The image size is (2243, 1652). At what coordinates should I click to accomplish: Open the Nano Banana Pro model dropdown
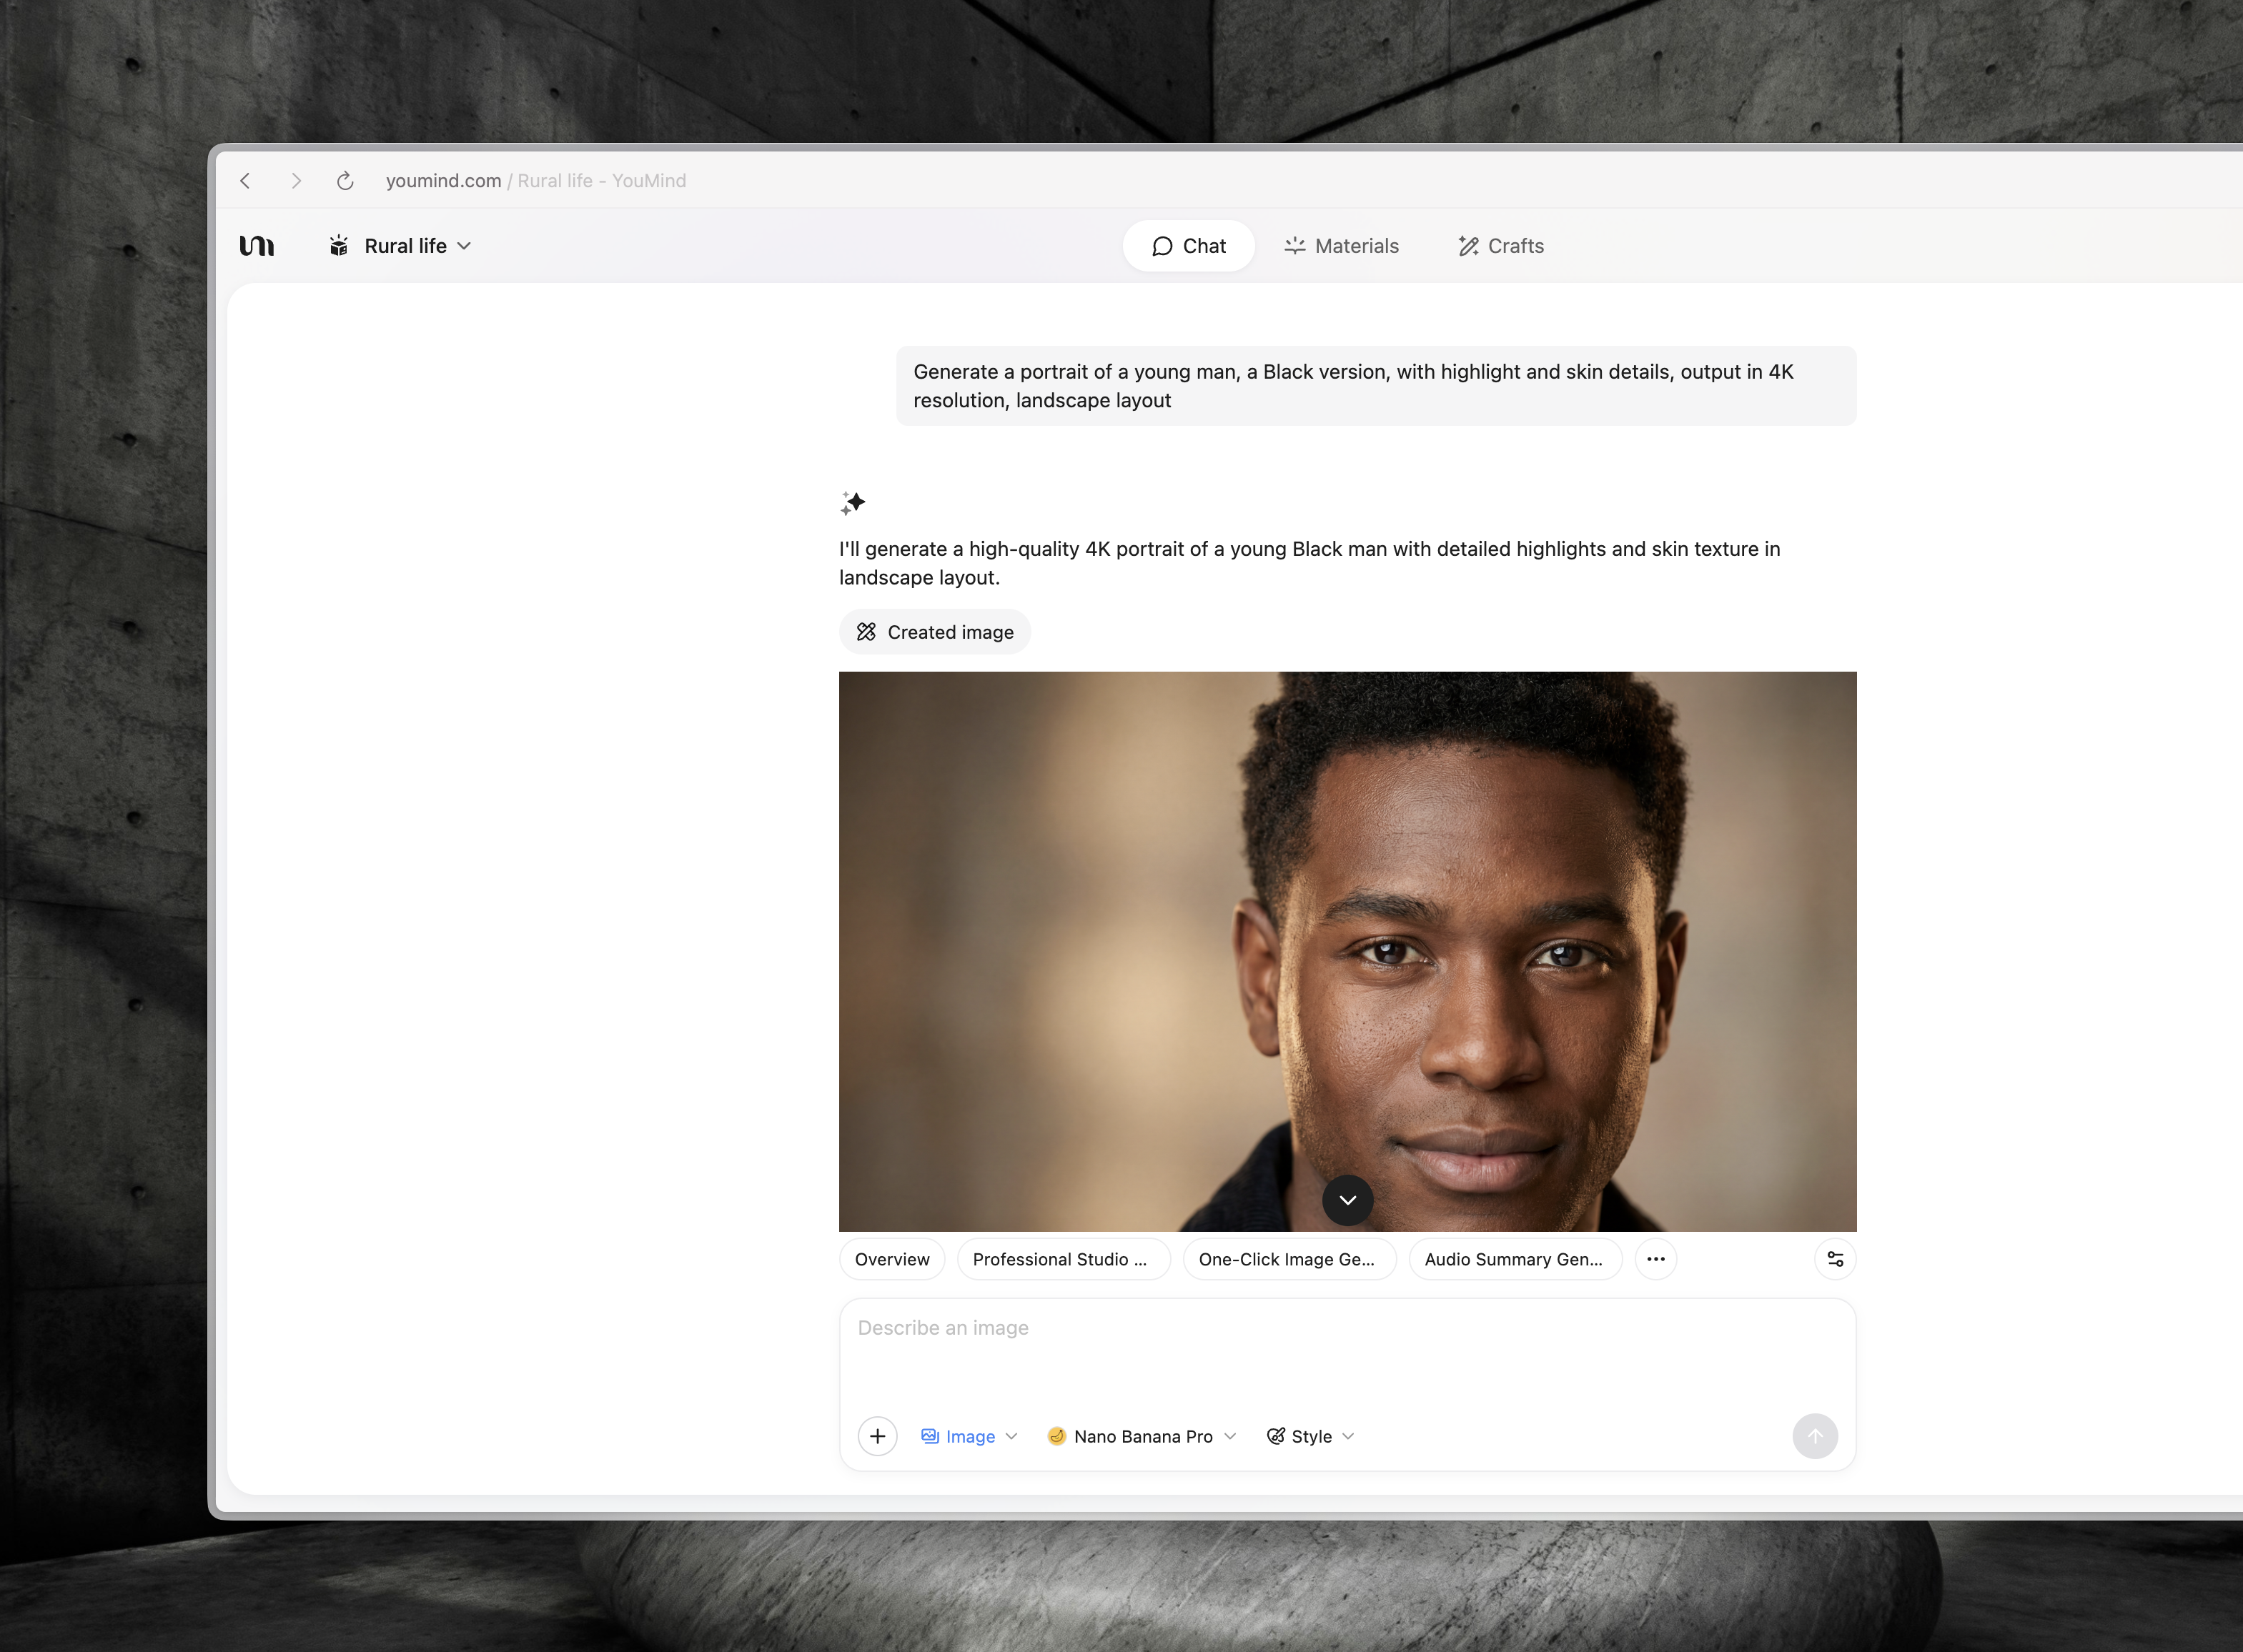click(x=1142, y=1436)
